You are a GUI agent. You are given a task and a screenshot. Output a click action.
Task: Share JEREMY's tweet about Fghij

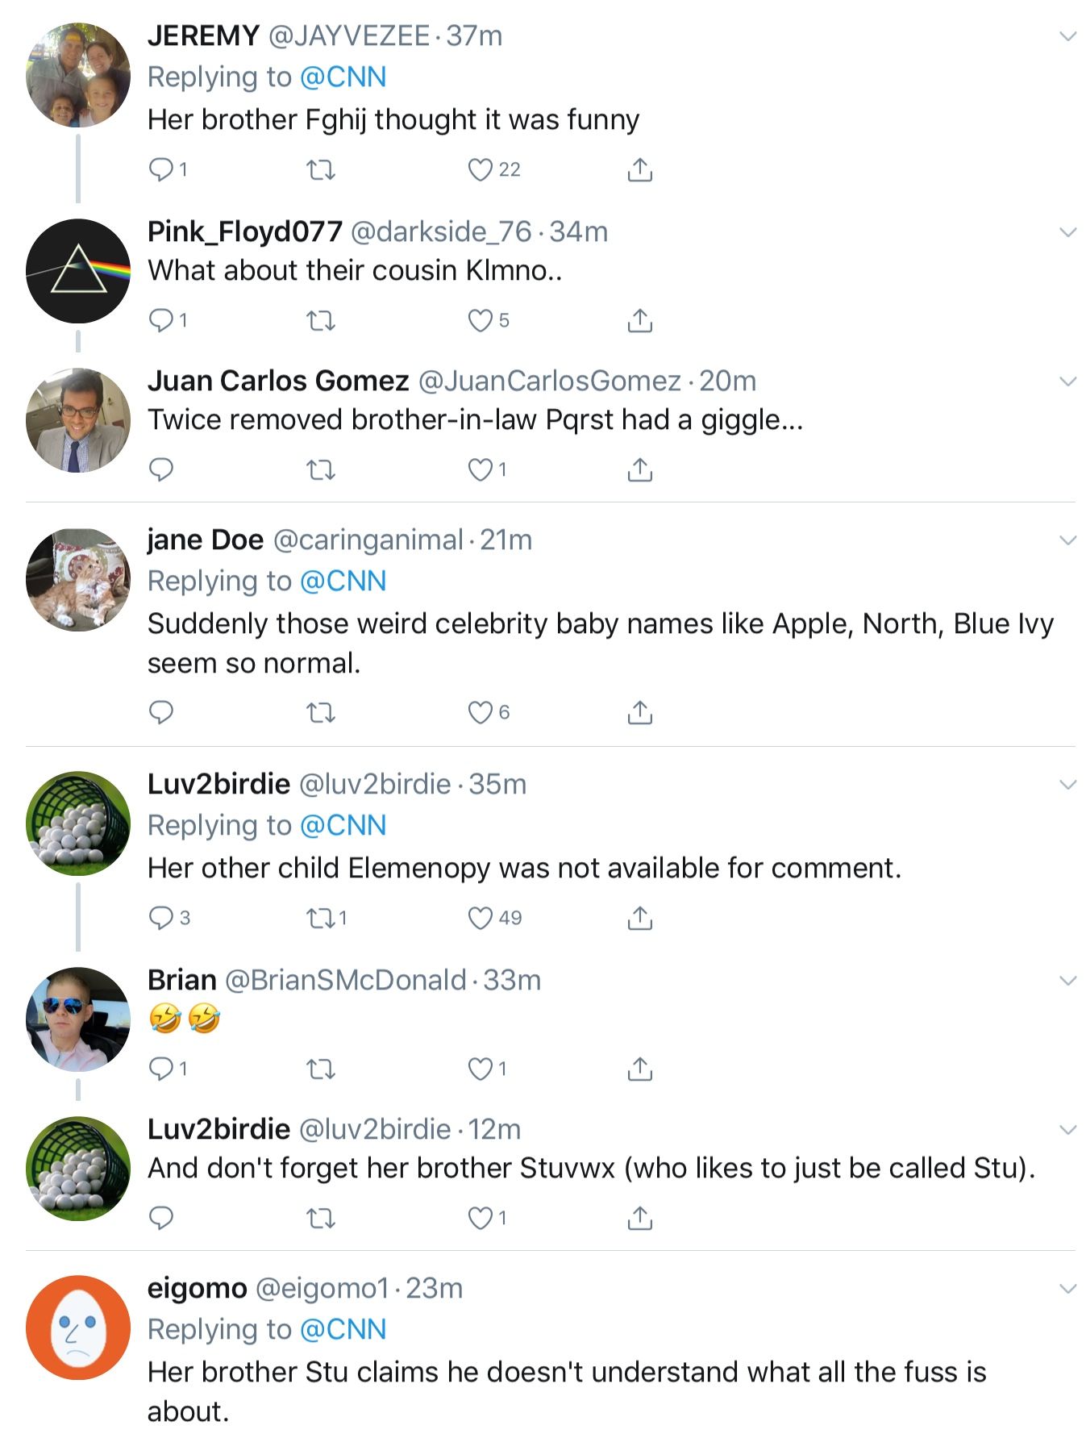tap(639, 169)
